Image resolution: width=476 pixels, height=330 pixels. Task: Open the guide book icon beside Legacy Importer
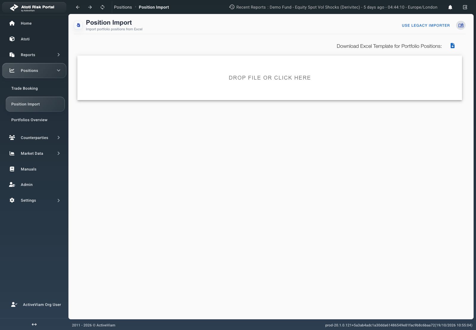coord(461,25)
